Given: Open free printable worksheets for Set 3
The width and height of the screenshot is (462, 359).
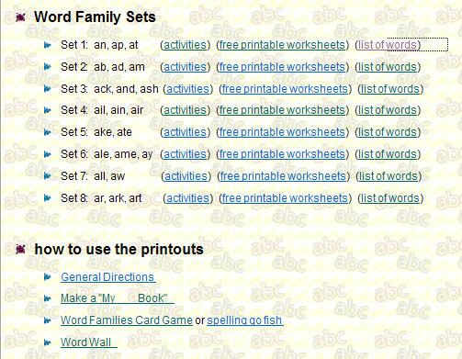Looking at the screenshot, I should click(285, 89).
